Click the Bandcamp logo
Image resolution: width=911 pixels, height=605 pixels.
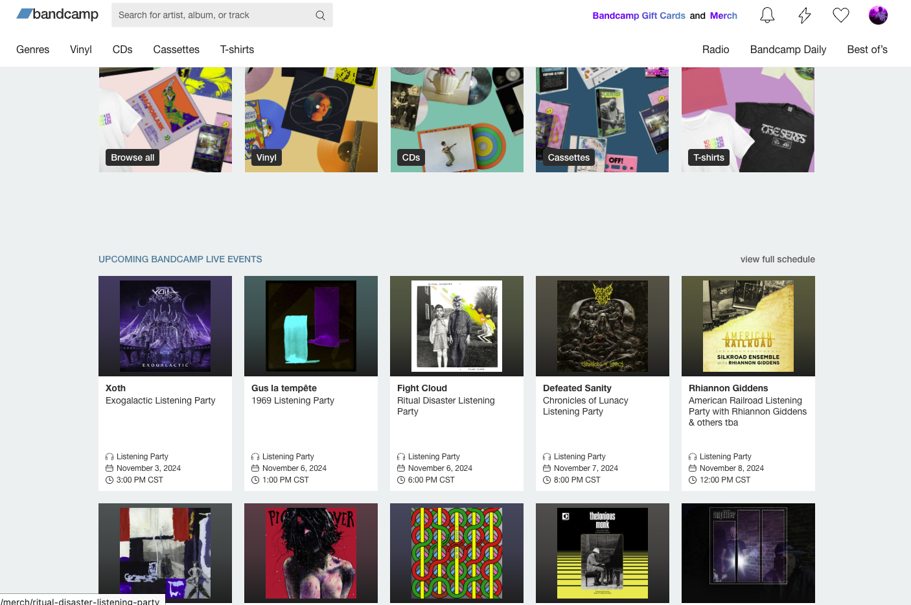57,14
